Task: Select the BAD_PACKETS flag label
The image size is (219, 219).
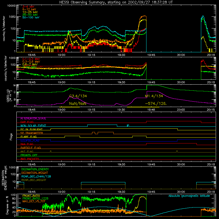Action: tap(30, 159)
